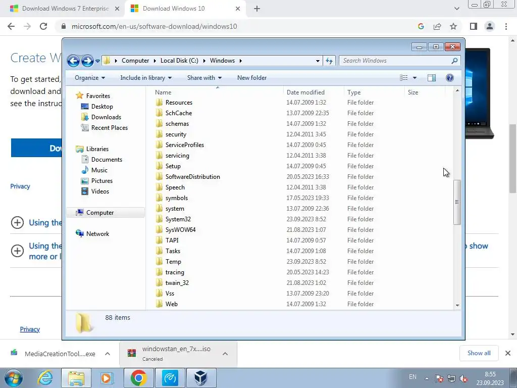The width and height of the screenshot is (517, 388).
Task: Expand the arrow after the Windows breadcrumb
Action: point(241,61)
